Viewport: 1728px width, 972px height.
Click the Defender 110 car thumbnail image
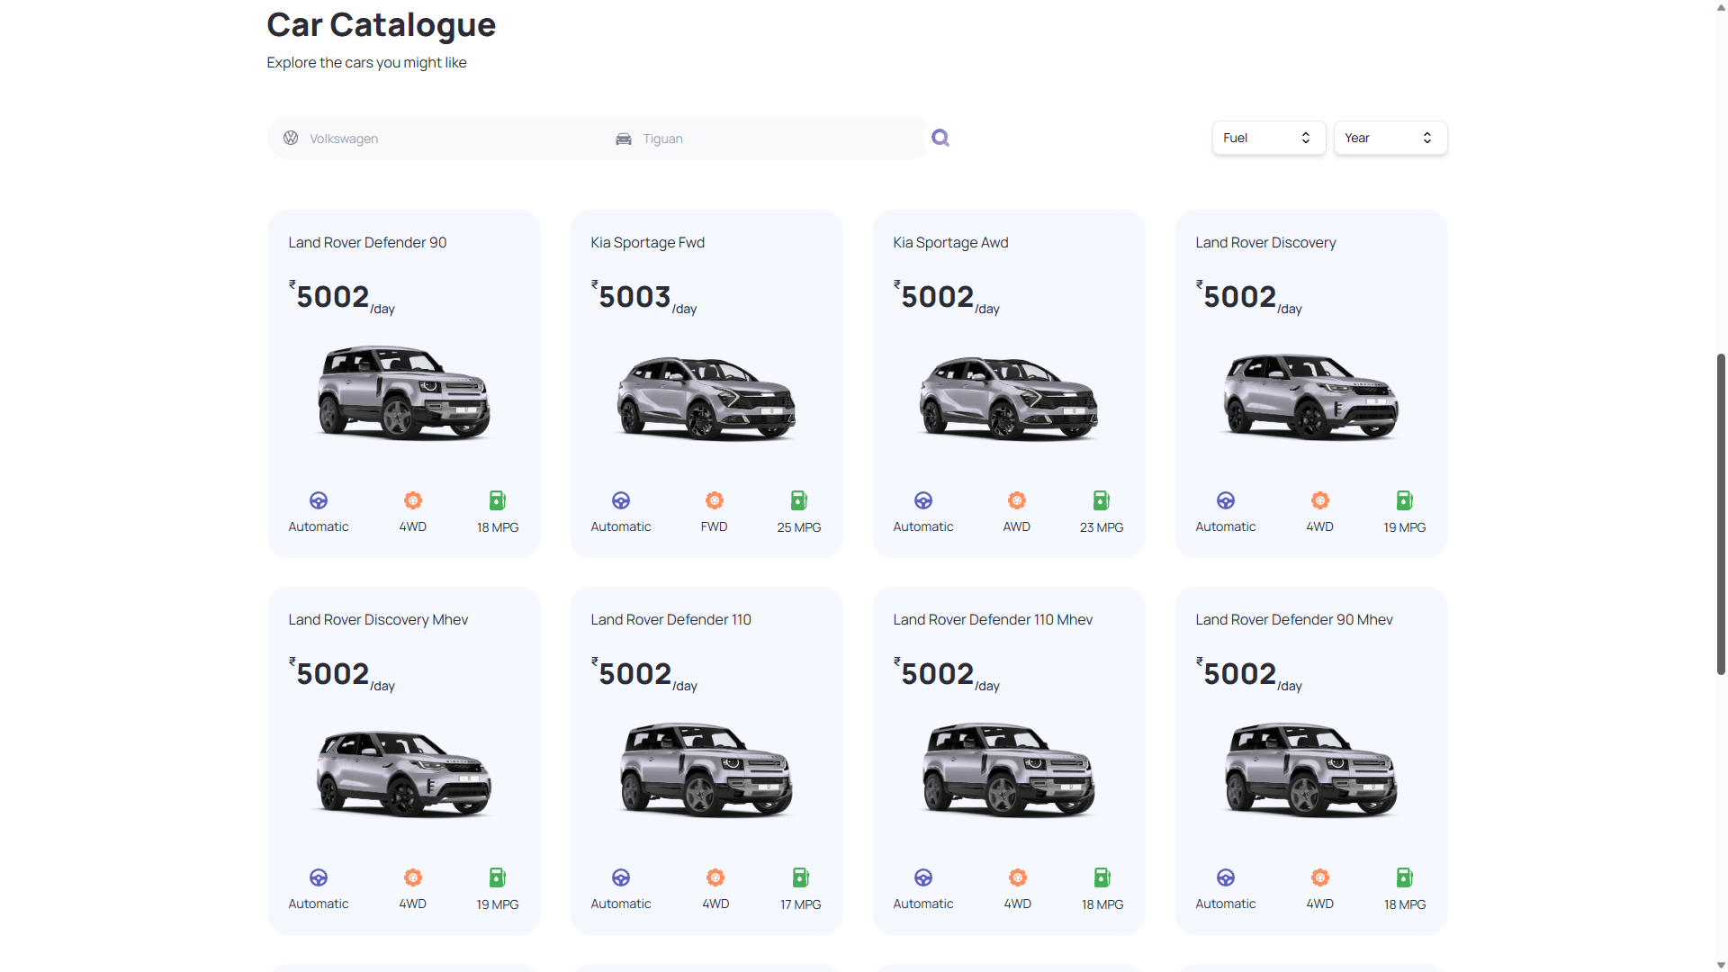click(x=706, y=769)
